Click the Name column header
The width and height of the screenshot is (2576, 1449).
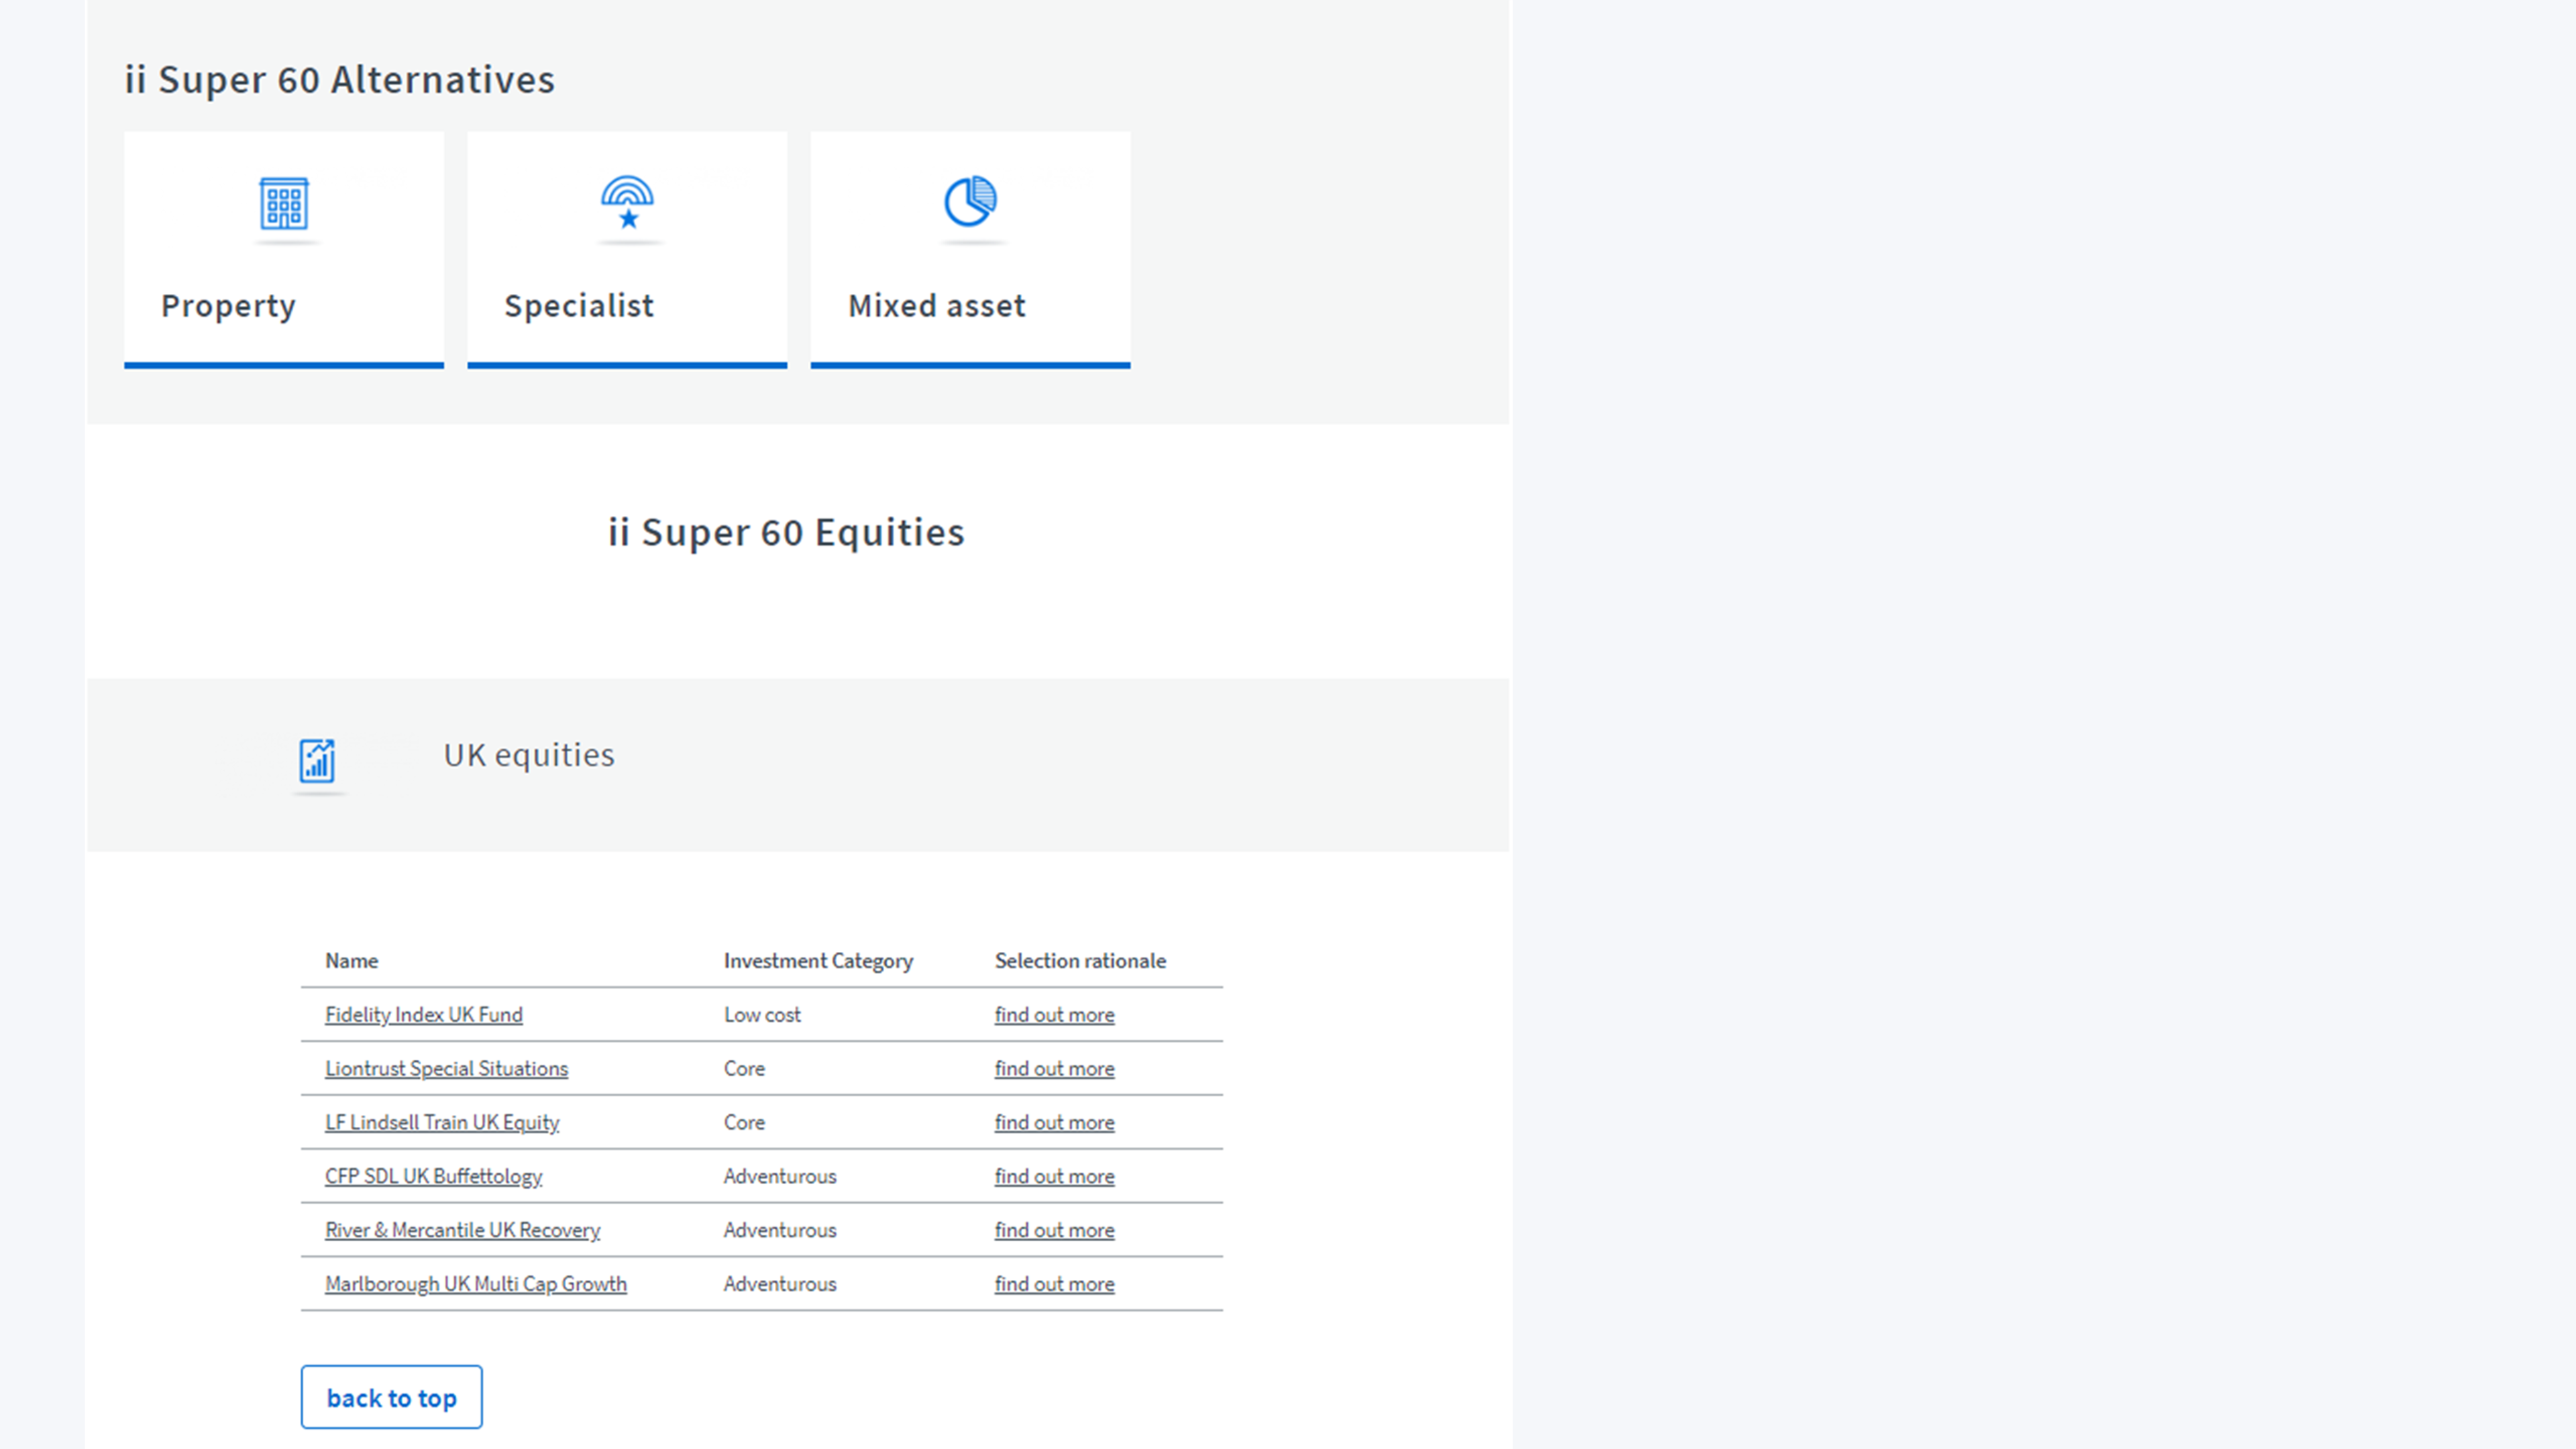[x=351, y=960]
